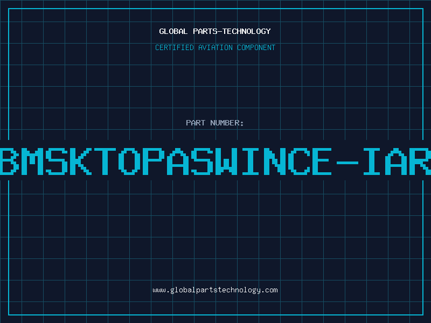Click the GLOBAL PARTS-TECHNOLOGY header title
The height and width of the screenshot is (323, 431).
pos(215,31)
